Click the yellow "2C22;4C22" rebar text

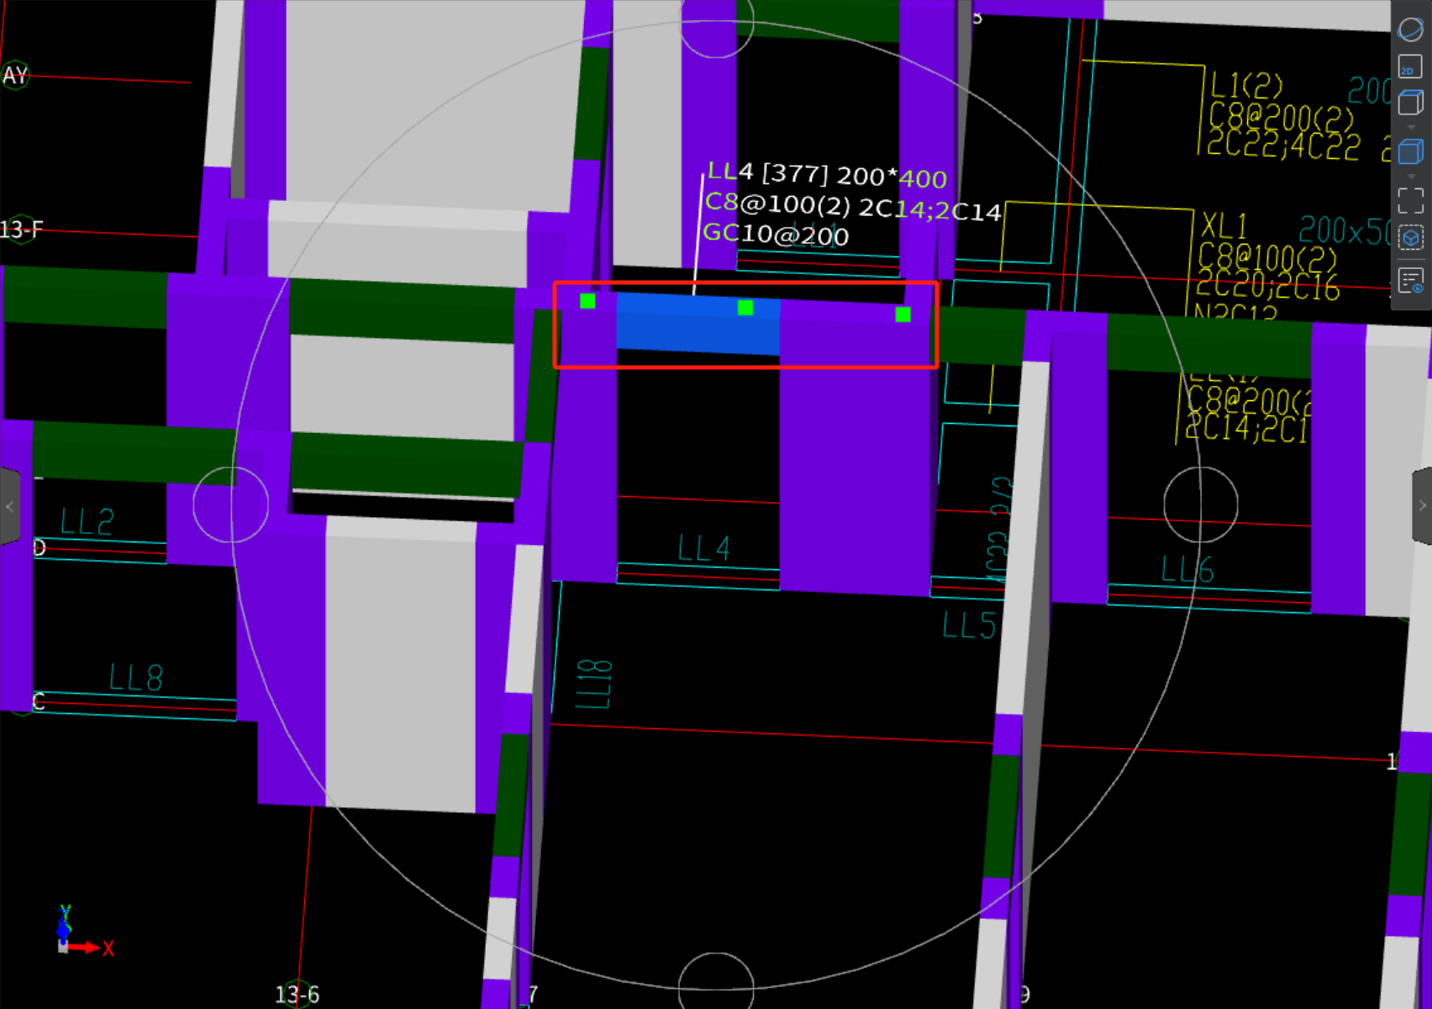pyautogui.click(x=1283, y=145)
